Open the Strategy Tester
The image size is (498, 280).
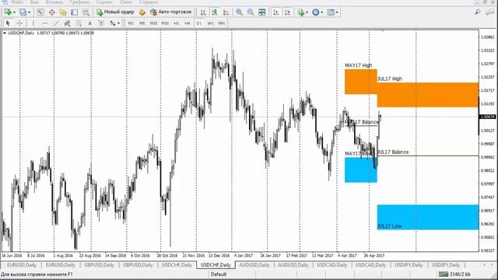pyautogui.click(x=86, y=12)
